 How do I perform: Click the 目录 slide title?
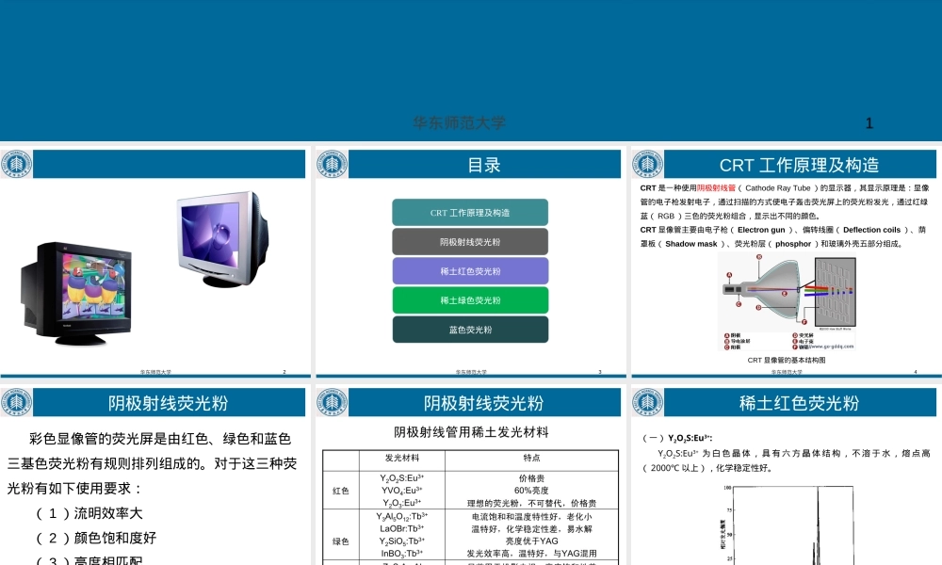(x=483, y=165)
